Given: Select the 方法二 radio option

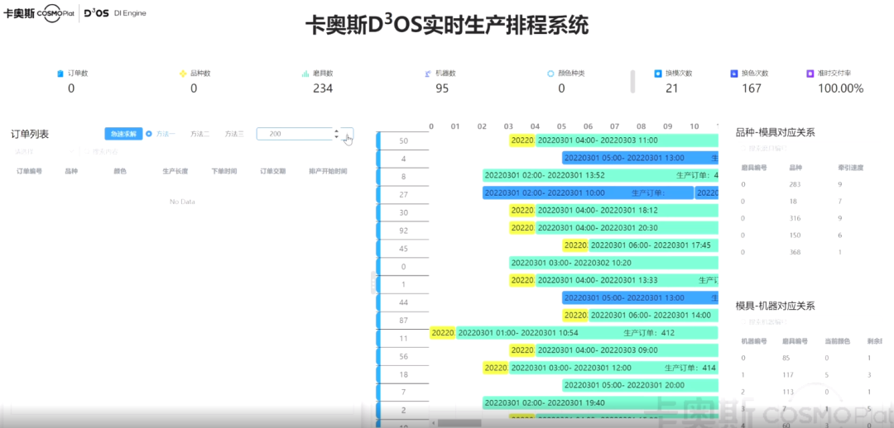Looking at the screenshot, I should [x=199, y=133].
